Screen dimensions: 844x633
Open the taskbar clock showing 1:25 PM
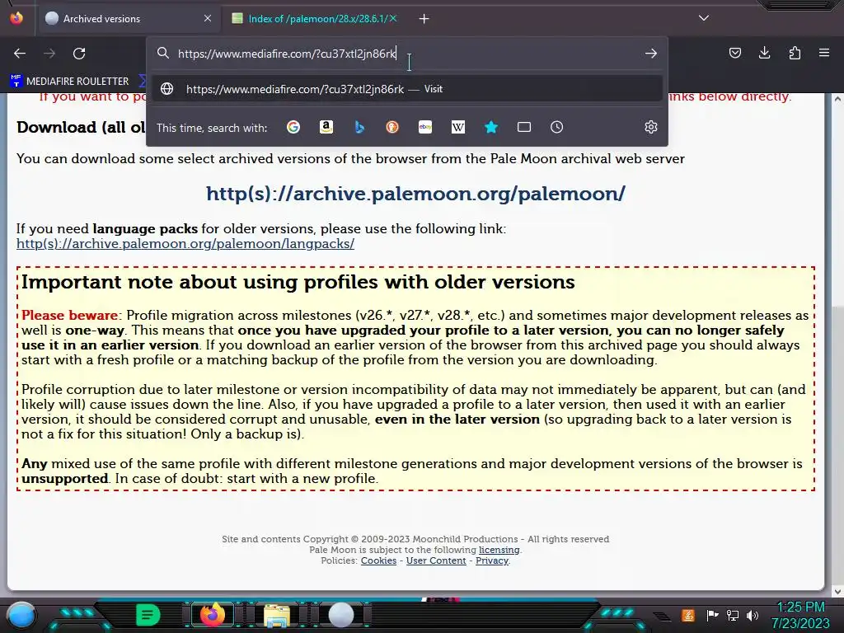pyautogui.click(x=800, y=615)
